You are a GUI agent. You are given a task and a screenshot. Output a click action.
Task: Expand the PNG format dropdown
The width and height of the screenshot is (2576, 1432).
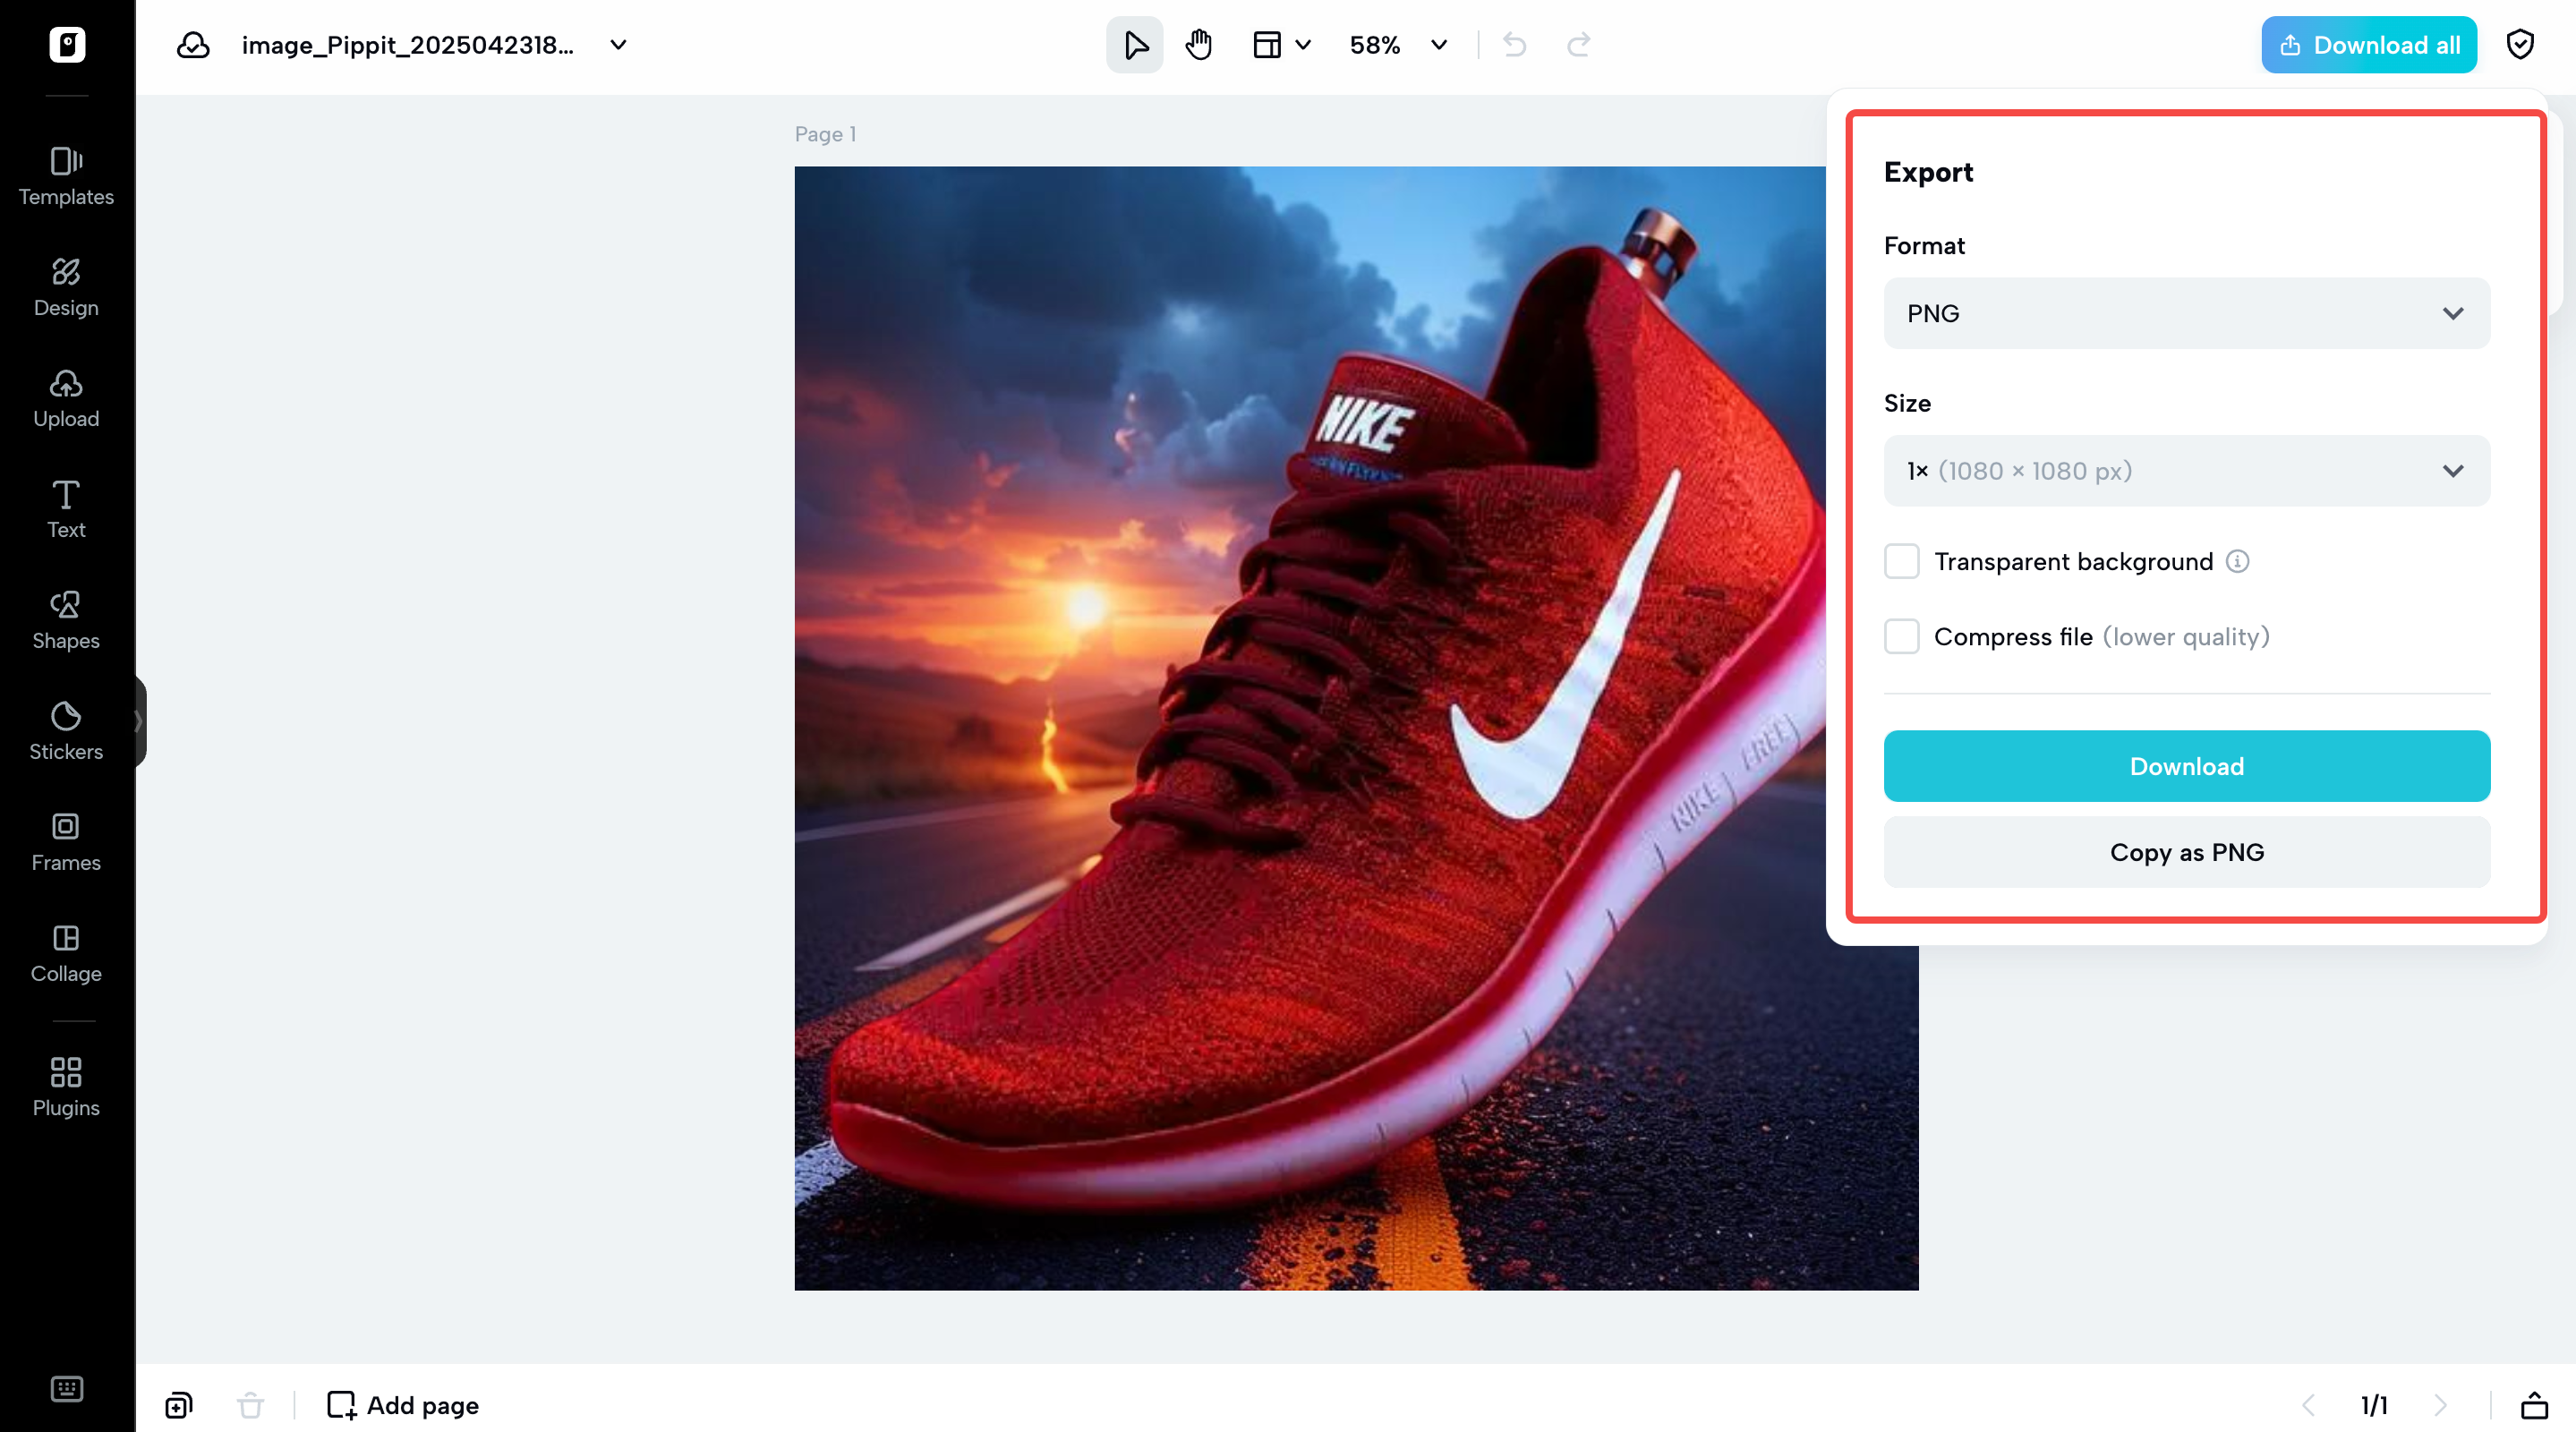[2186, 313]
